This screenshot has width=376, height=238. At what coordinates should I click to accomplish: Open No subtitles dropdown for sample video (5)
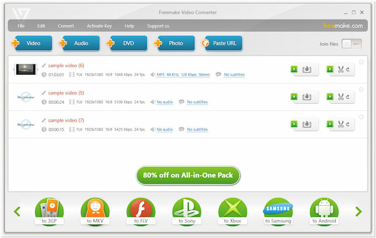coord(197,102)
